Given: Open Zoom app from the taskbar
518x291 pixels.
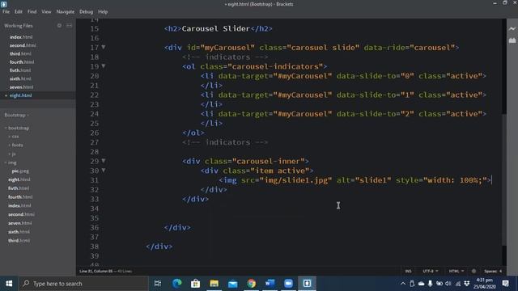Looking at the screenshot, I should [288, 284].
